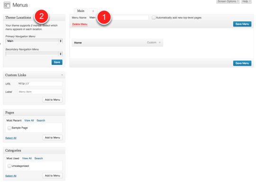Click the Label input field
Image resolution: width=256 pixels, height=182 pixels.
click(40, 92)
